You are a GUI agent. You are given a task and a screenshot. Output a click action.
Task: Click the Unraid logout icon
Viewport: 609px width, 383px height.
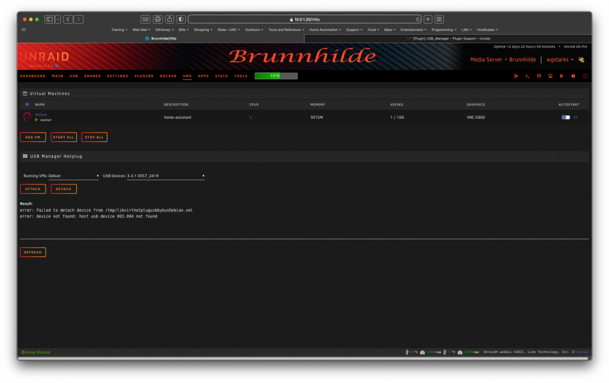[x=516, y=76]
